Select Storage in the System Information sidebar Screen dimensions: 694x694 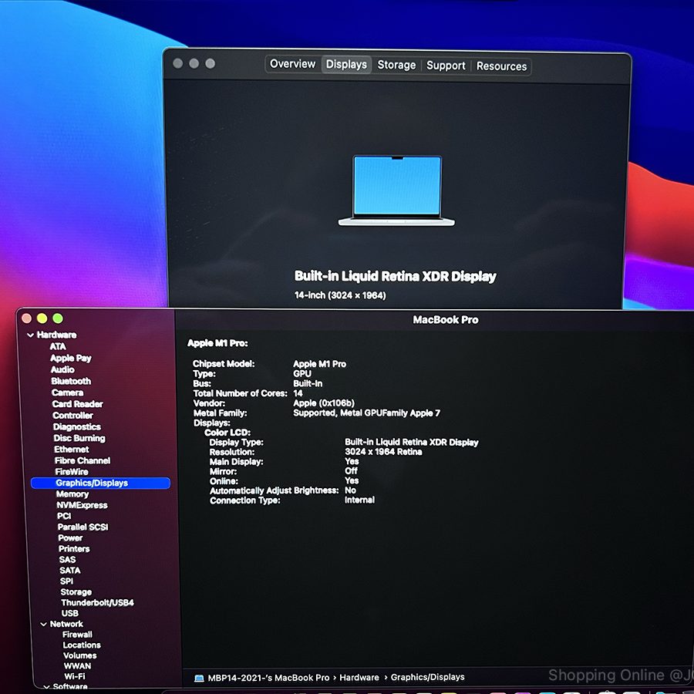coord(76,592)
